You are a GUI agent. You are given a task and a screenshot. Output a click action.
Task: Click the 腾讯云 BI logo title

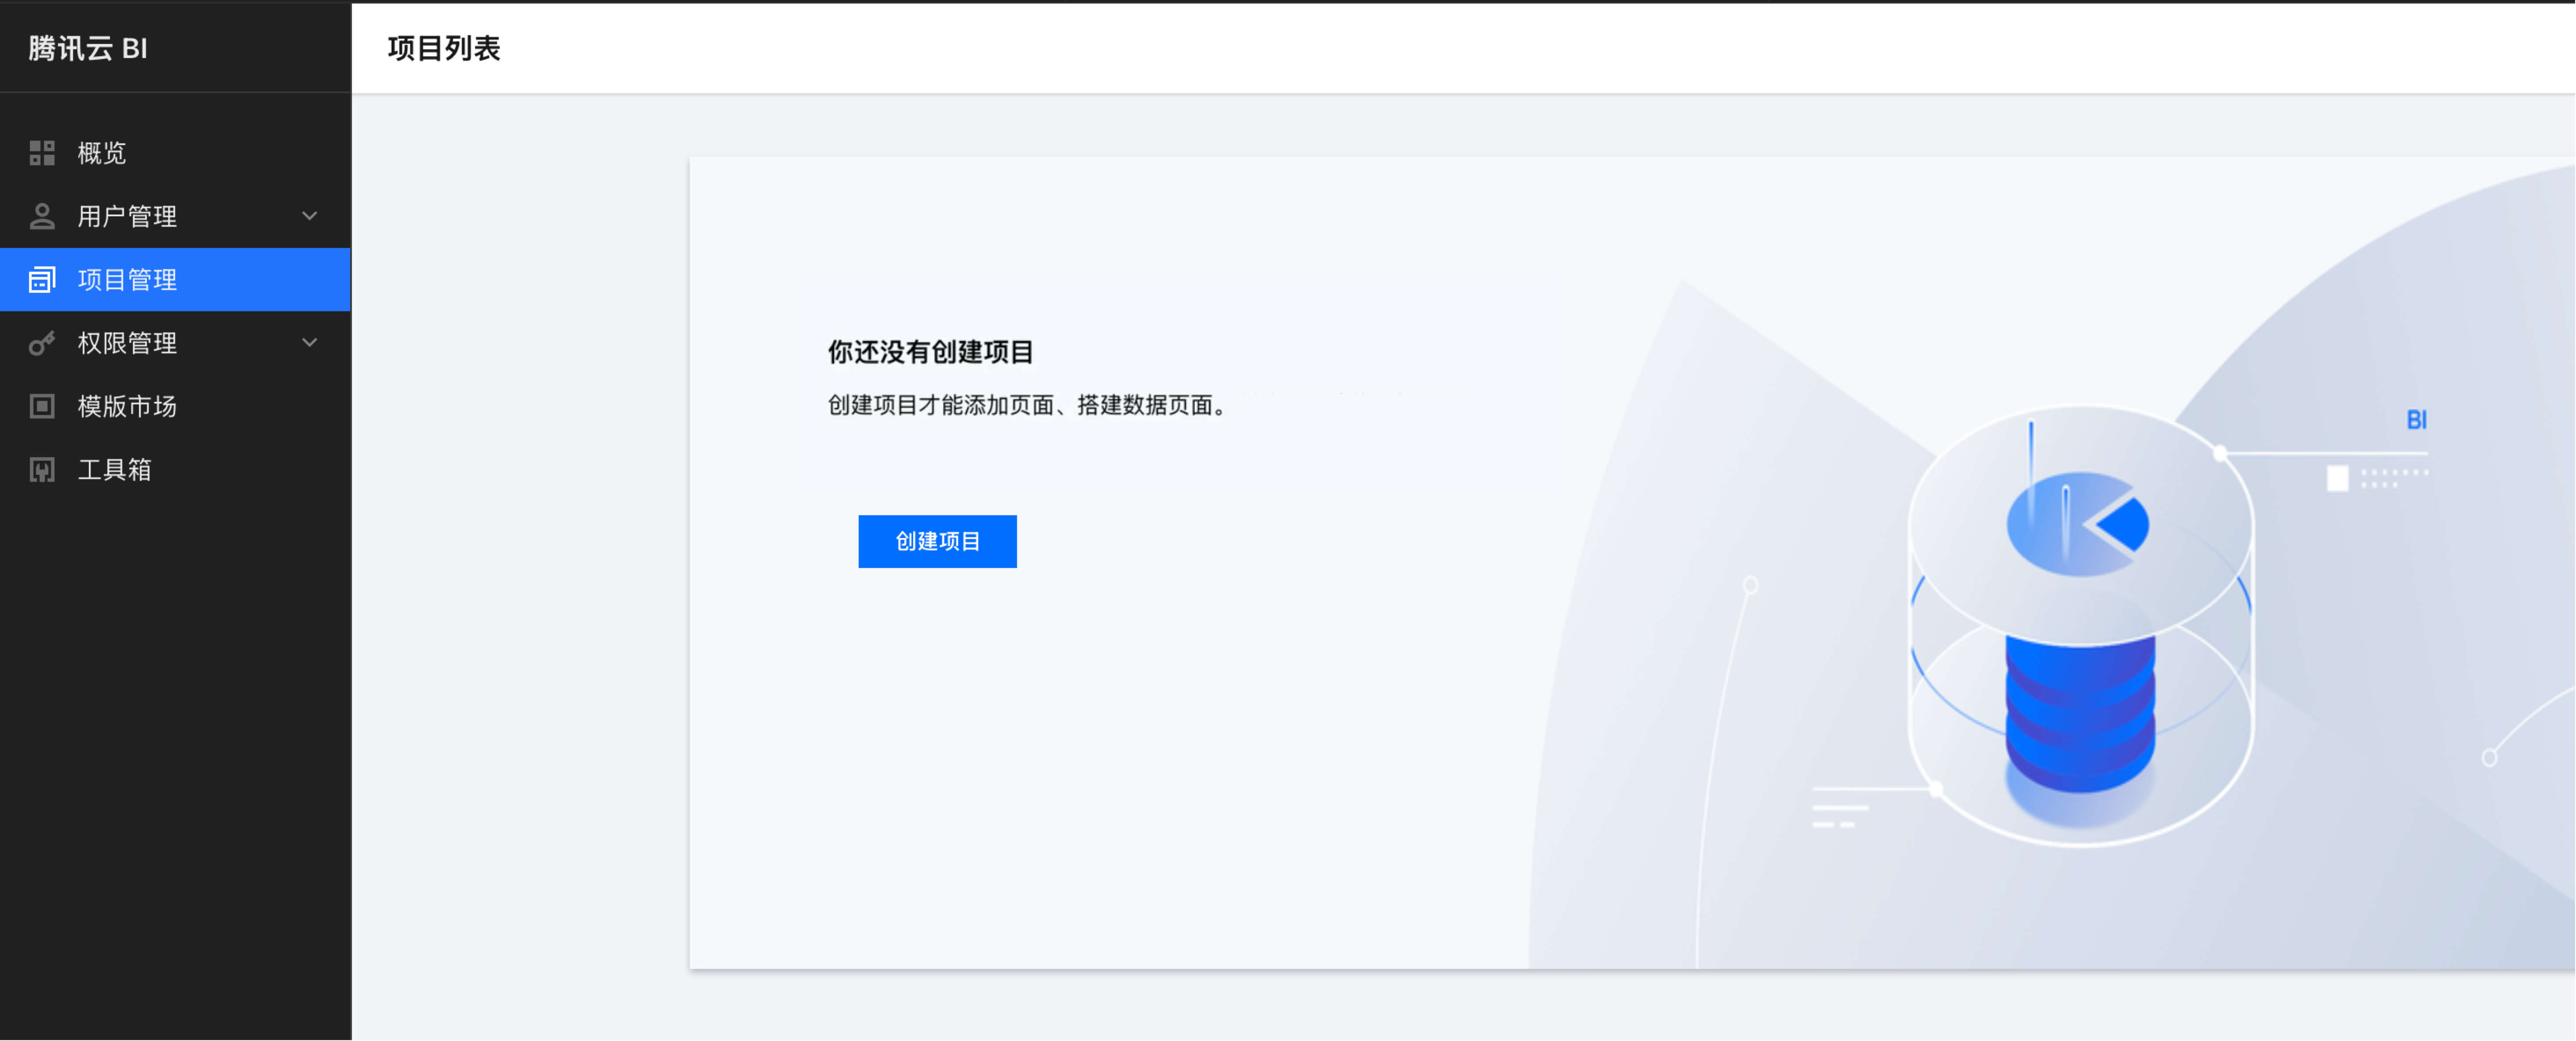tap(88, 48)
